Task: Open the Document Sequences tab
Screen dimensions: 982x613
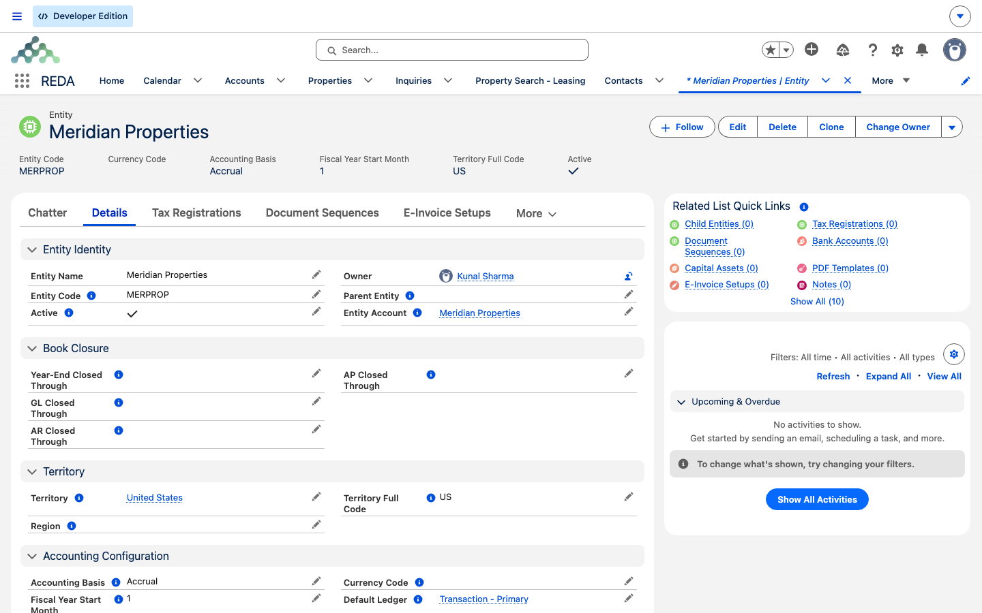Action: 323,213
